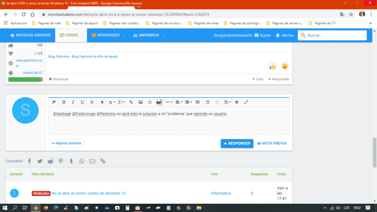This screenshot has width=377, height=212.
Task: Click the RESPONDER submit button
Action: click(x=237, y=144)
